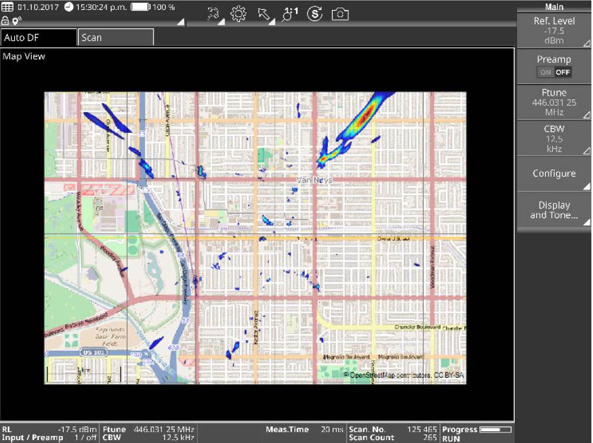This screenshot has height=443, width=593.
Task: Click the CBW 12.5 kHz softkey
Action: point(554,139)
